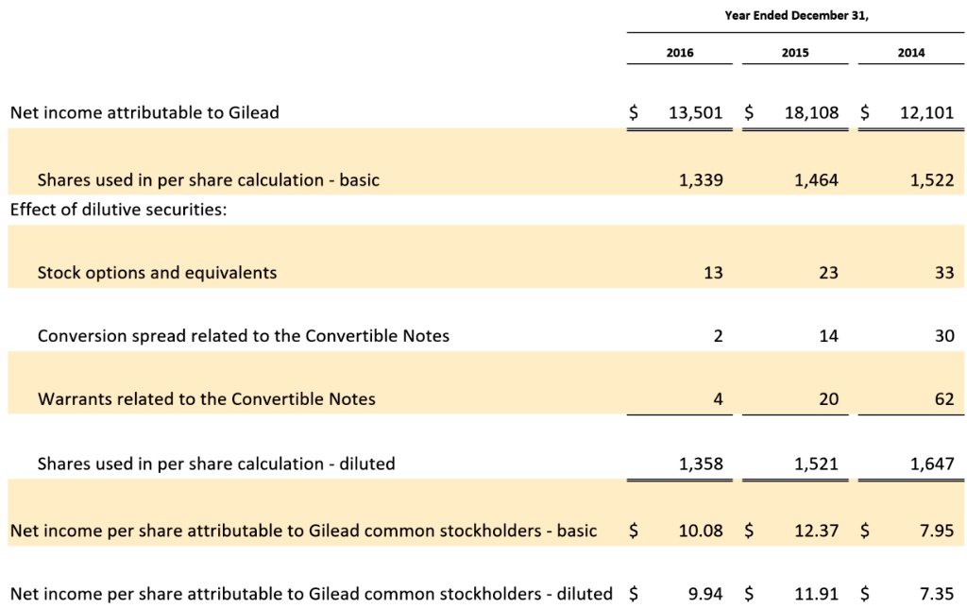Click the "Year Ended December 31," header
The width and height of the screenshot is (967, 608).
(x=795, y=15)
